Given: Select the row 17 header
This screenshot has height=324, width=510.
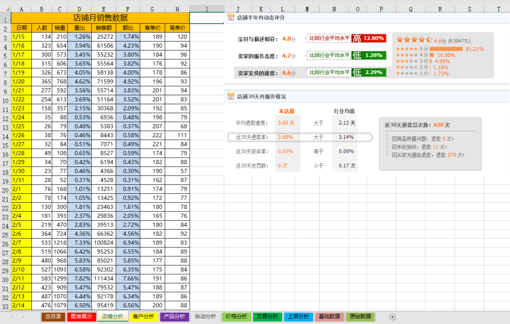Looking at the screenshot, I should tap(5, 163).
